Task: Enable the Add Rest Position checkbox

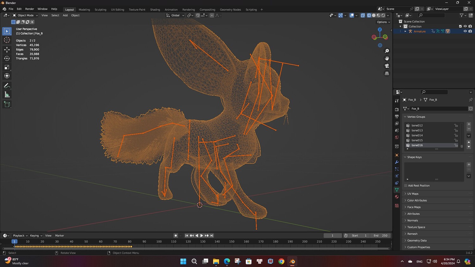Action: 406,186
